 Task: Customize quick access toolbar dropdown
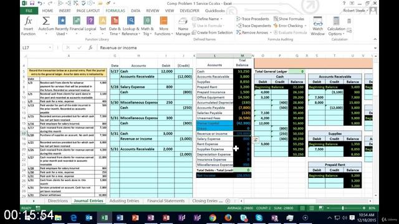pos(114,3)
